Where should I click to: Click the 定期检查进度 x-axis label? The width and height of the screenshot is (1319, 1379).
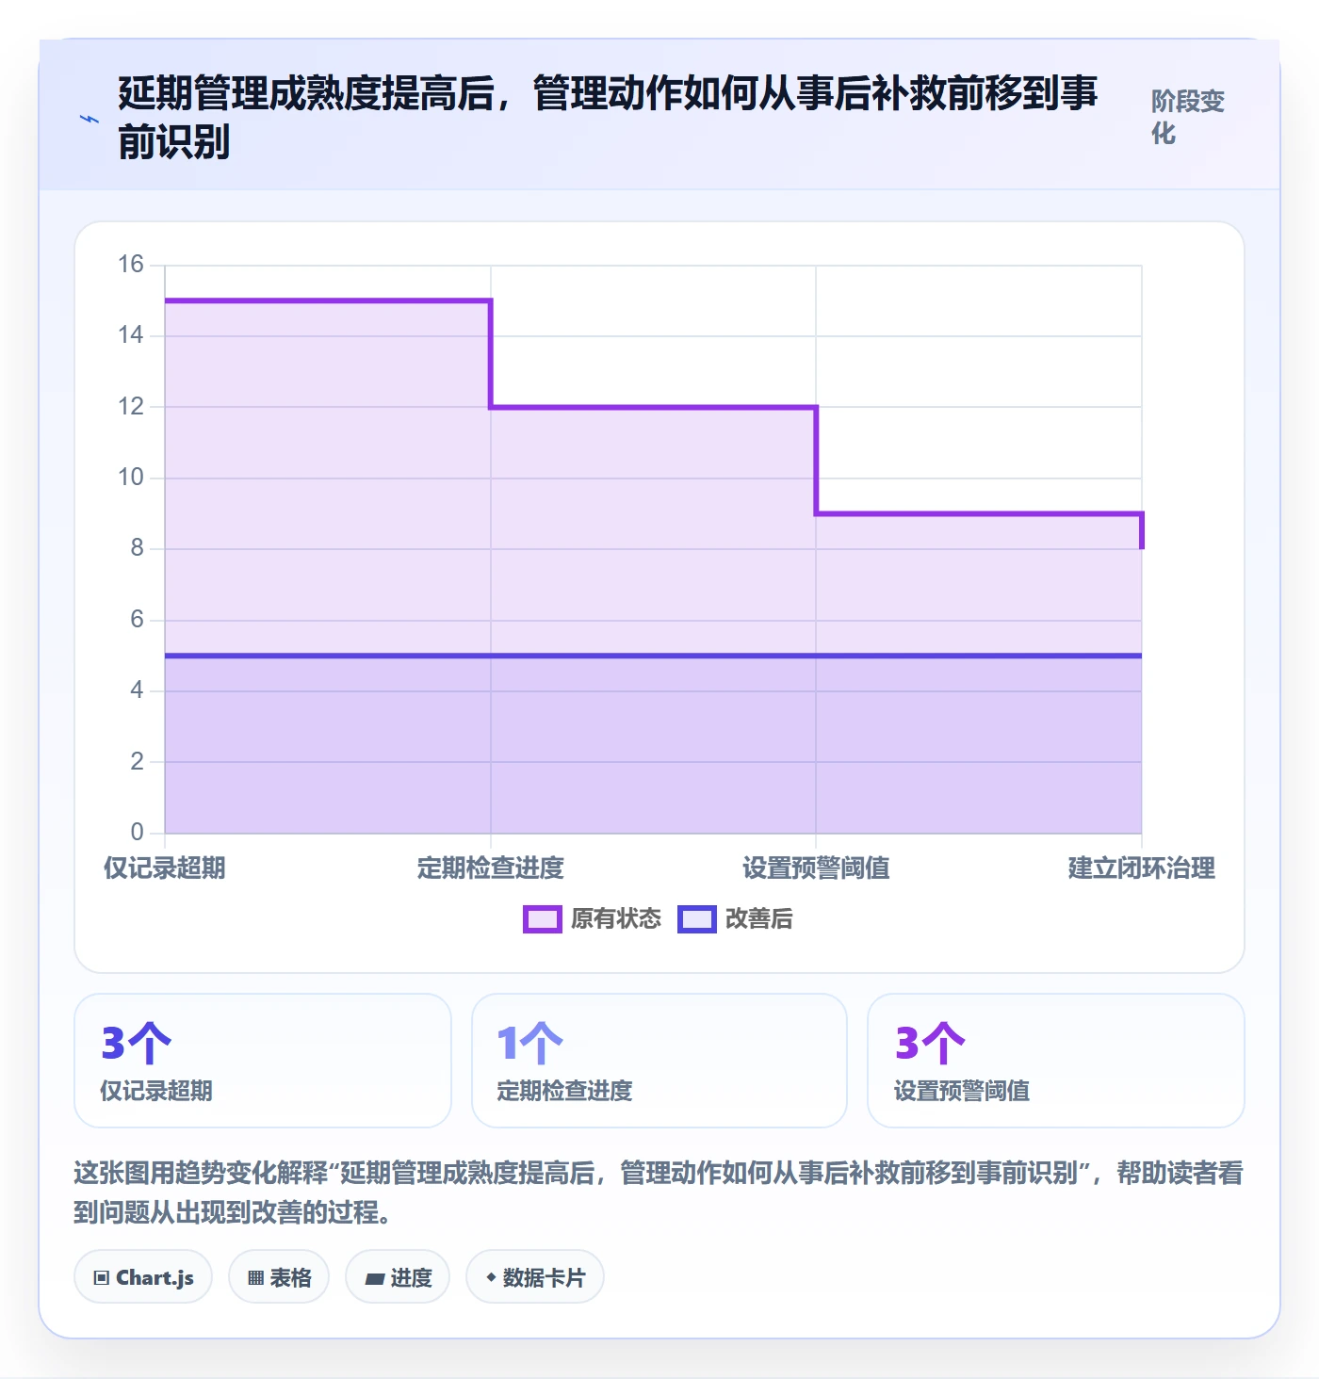pyautogui.click(x=491, y=868)
